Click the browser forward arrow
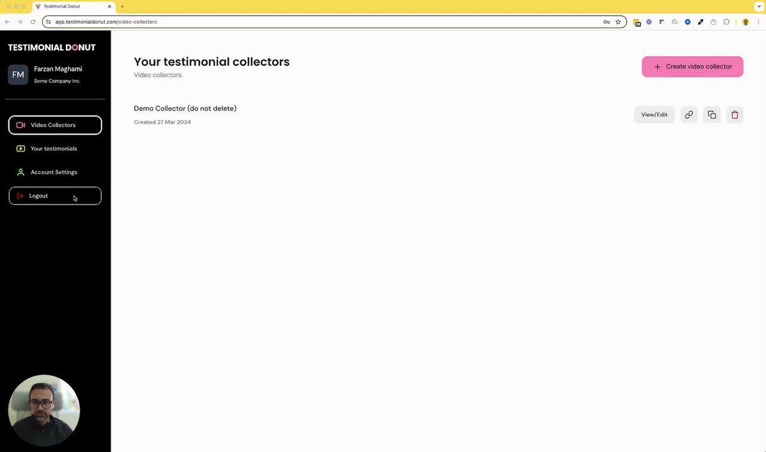Screen dimensions: 766x452 [x=20, y=22]
